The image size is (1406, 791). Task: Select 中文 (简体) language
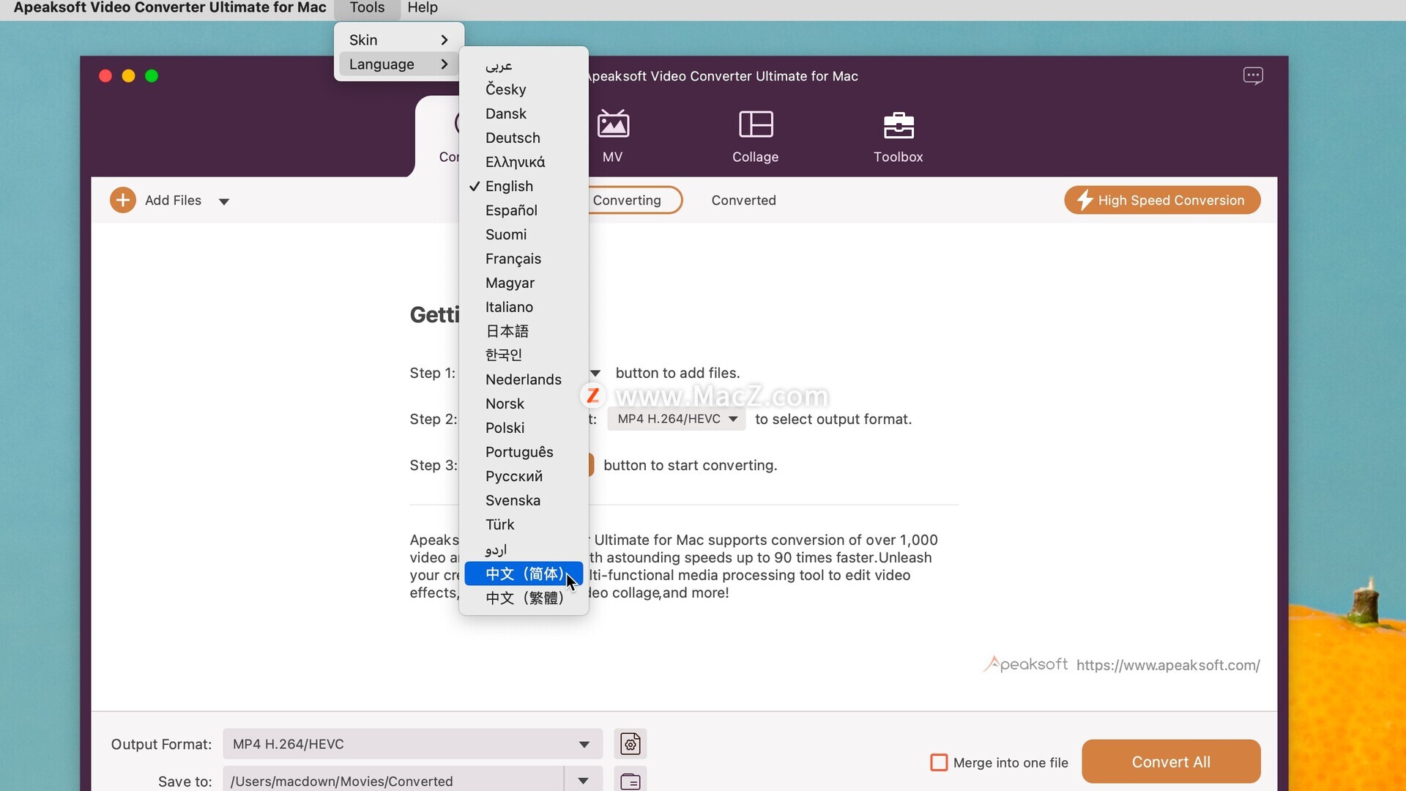tap(524, 573)
